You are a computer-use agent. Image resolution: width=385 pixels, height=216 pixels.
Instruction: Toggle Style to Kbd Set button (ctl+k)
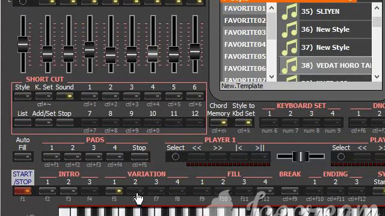point(243,122)
